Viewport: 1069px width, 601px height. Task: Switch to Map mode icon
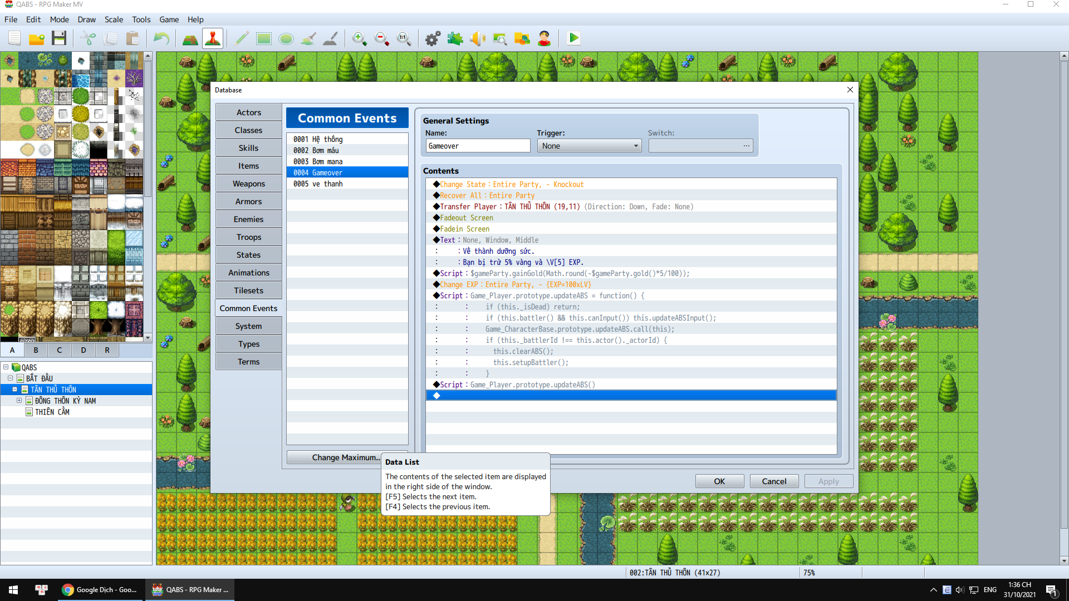pyautogui.click(x=190, y=38)
